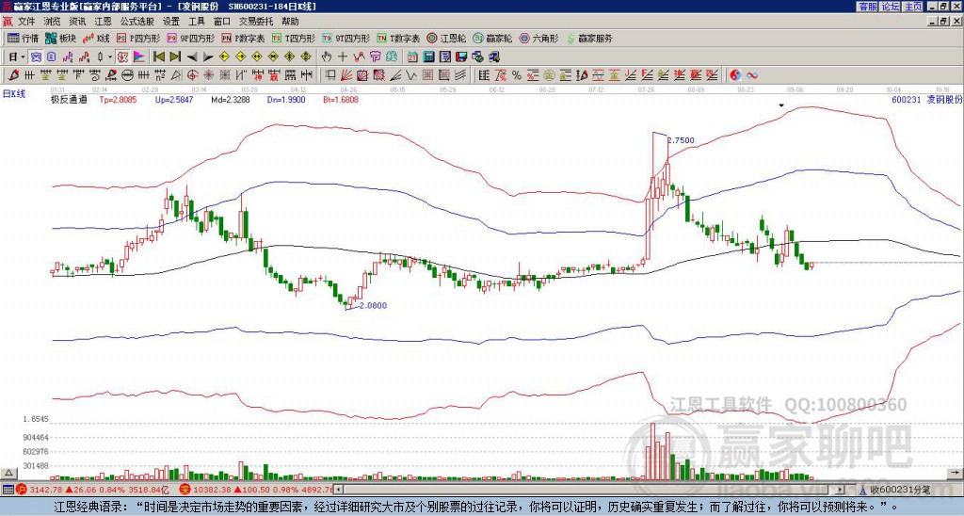The height and width of the screenshot is (516, 964).
Task: Click the 600231 凌钢股份 stock label
Action: tap(926, 99)
